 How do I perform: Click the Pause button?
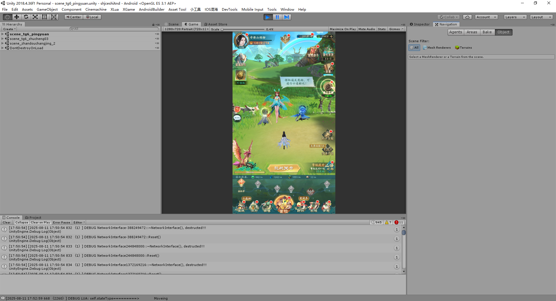click(277, 17)
